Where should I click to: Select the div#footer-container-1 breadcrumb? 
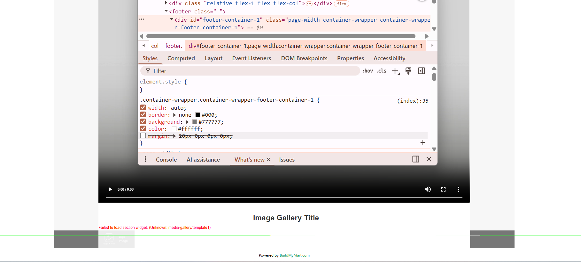click(x=306, y=46)
